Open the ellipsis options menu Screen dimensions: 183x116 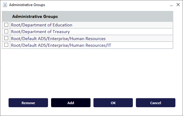[171, 5]
